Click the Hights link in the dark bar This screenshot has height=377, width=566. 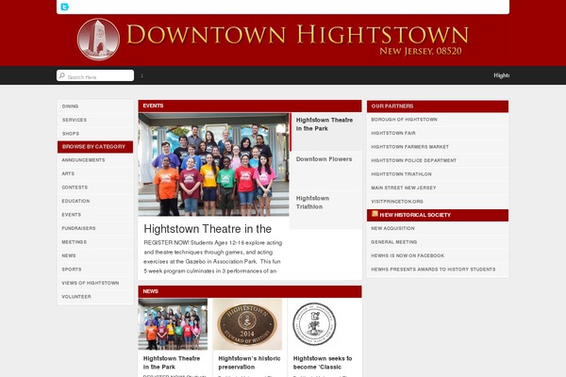pos(502,75)
